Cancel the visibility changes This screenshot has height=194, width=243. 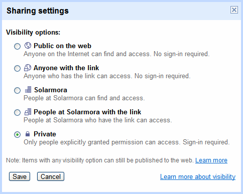coord(51,176)
